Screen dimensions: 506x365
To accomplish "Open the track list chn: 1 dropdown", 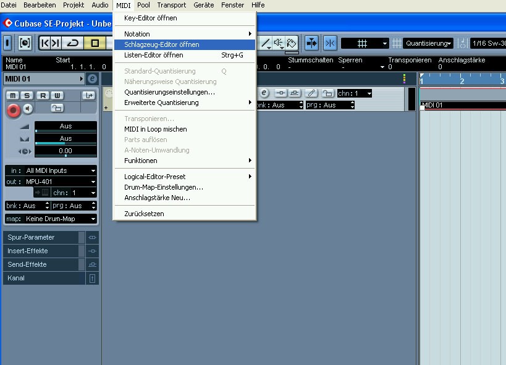I will coord(355,93).
